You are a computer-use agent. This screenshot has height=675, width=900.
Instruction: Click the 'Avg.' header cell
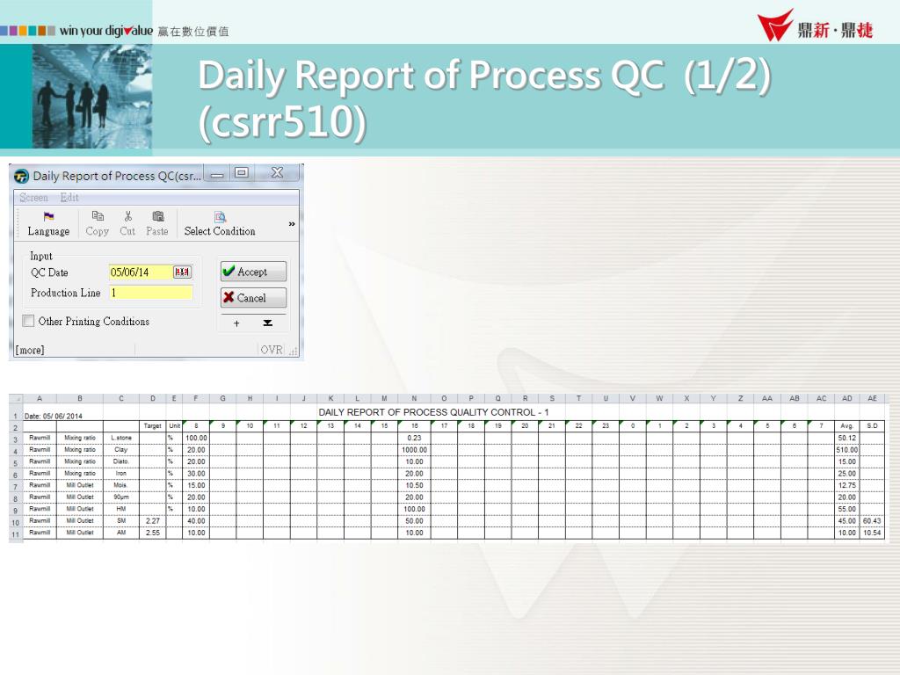[x=847, y=426]
